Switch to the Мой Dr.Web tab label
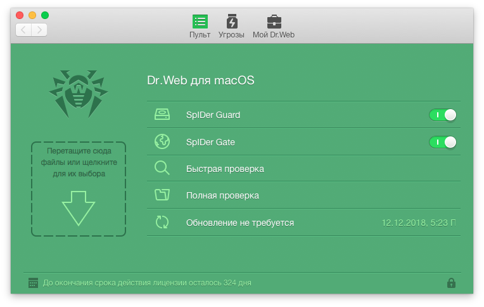 274,35
